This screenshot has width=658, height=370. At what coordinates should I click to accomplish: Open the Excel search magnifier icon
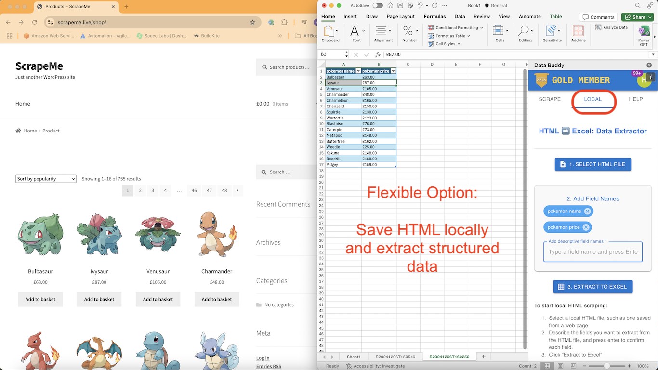tap(638, 5)
